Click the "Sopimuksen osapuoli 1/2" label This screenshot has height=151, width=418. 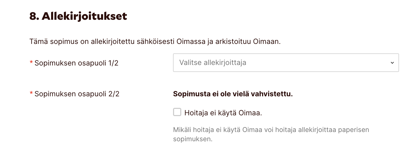76,63
